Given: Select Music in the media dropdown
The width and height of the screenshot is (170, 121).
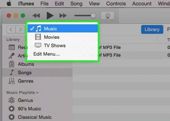Looking at the screenshot, I should coord(63,29).
